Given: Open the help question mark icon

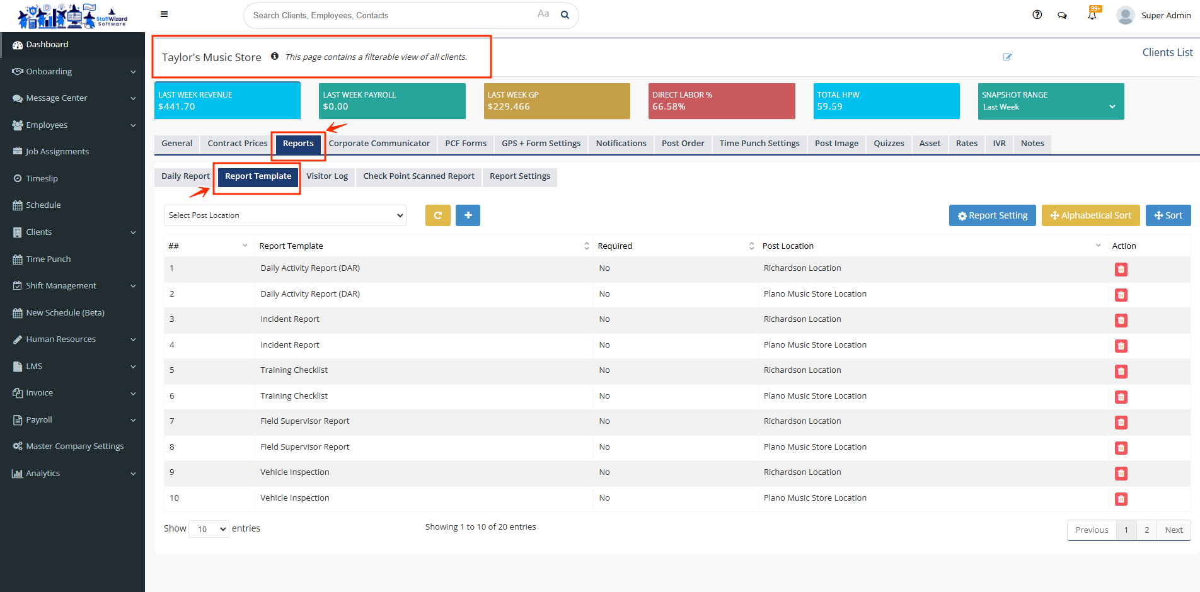Looking at the screenshot, I should [1037, 15].
